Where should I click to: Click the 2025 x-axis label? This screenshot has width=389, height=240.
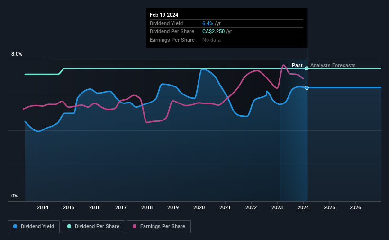tap(329, 207)
